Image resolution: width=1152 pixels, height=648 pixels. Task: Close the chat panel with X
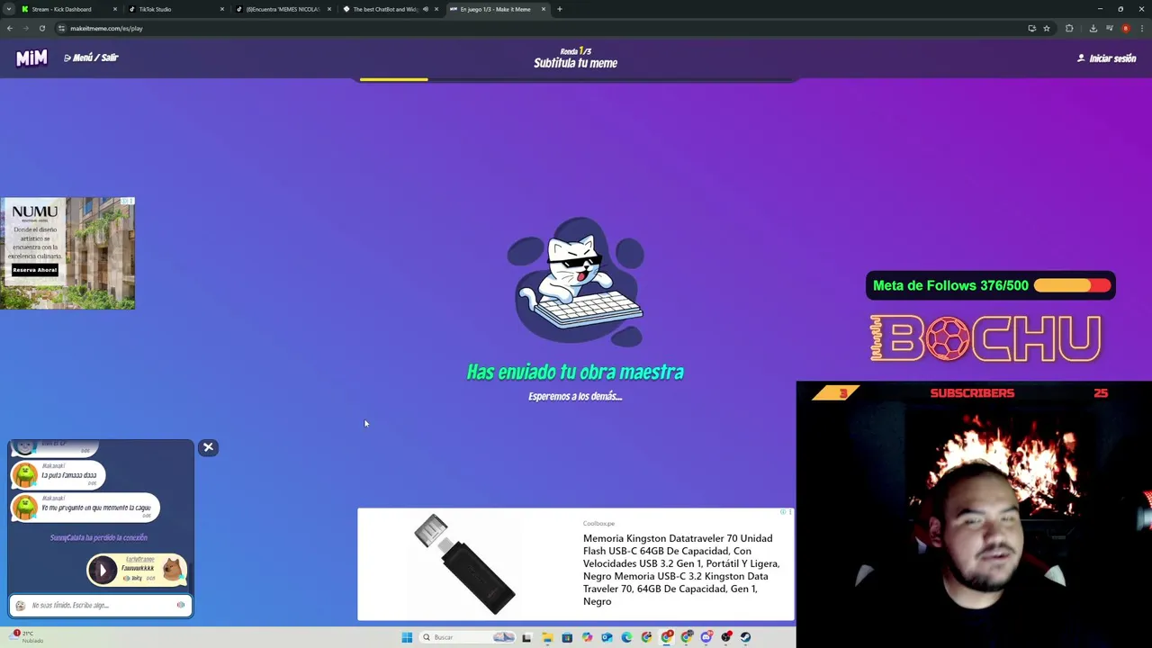(208, 447)
